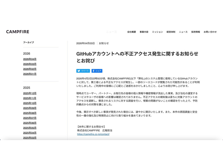Click the campfire.co.jp contact URL link
Image resolution: width=223 pixels, height=167 pixels.
[x=93, y=134]
